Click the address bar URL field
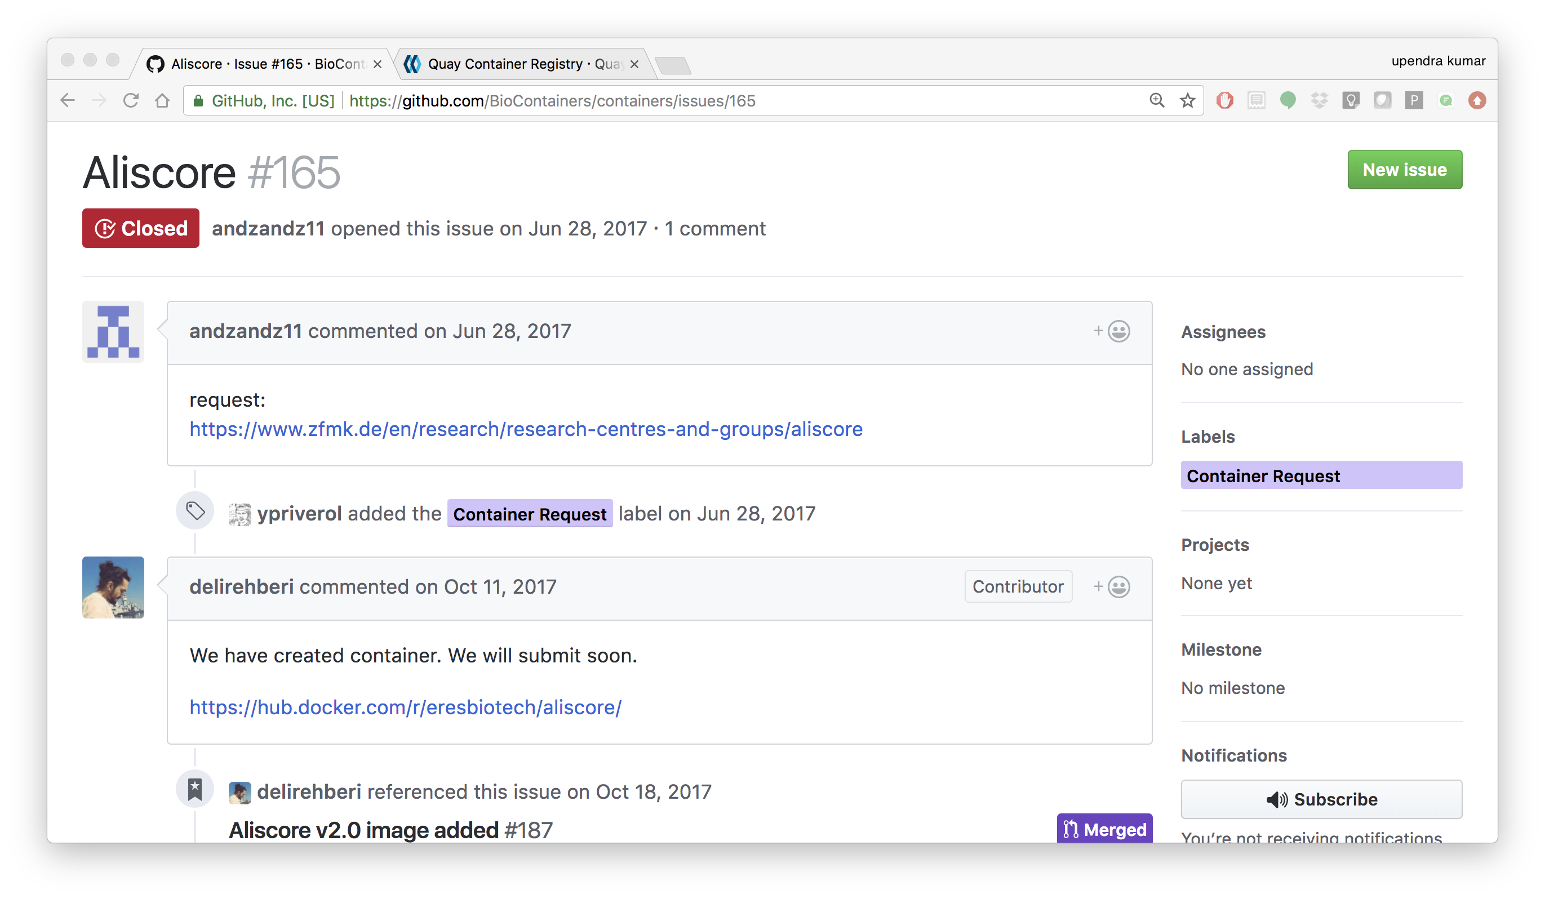The width and height of the screenshot is (1545, 899). pyautogui.click(x=693, y=100)
